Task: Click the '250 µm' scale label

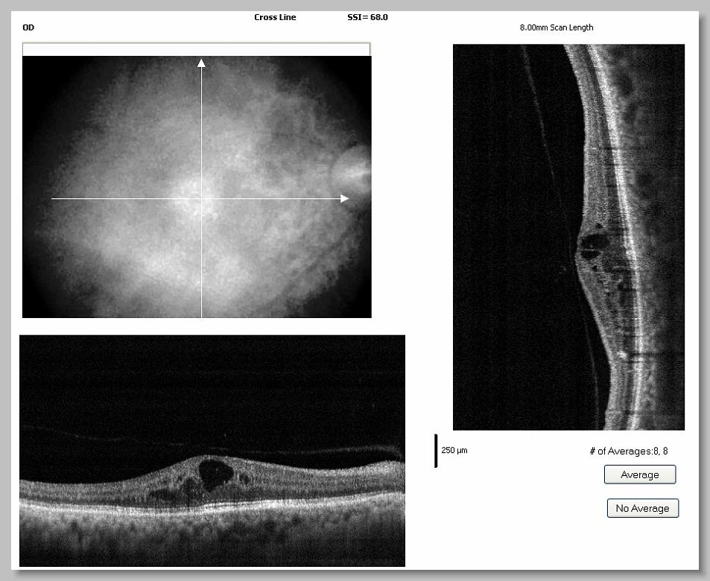Action: [454, 450]
